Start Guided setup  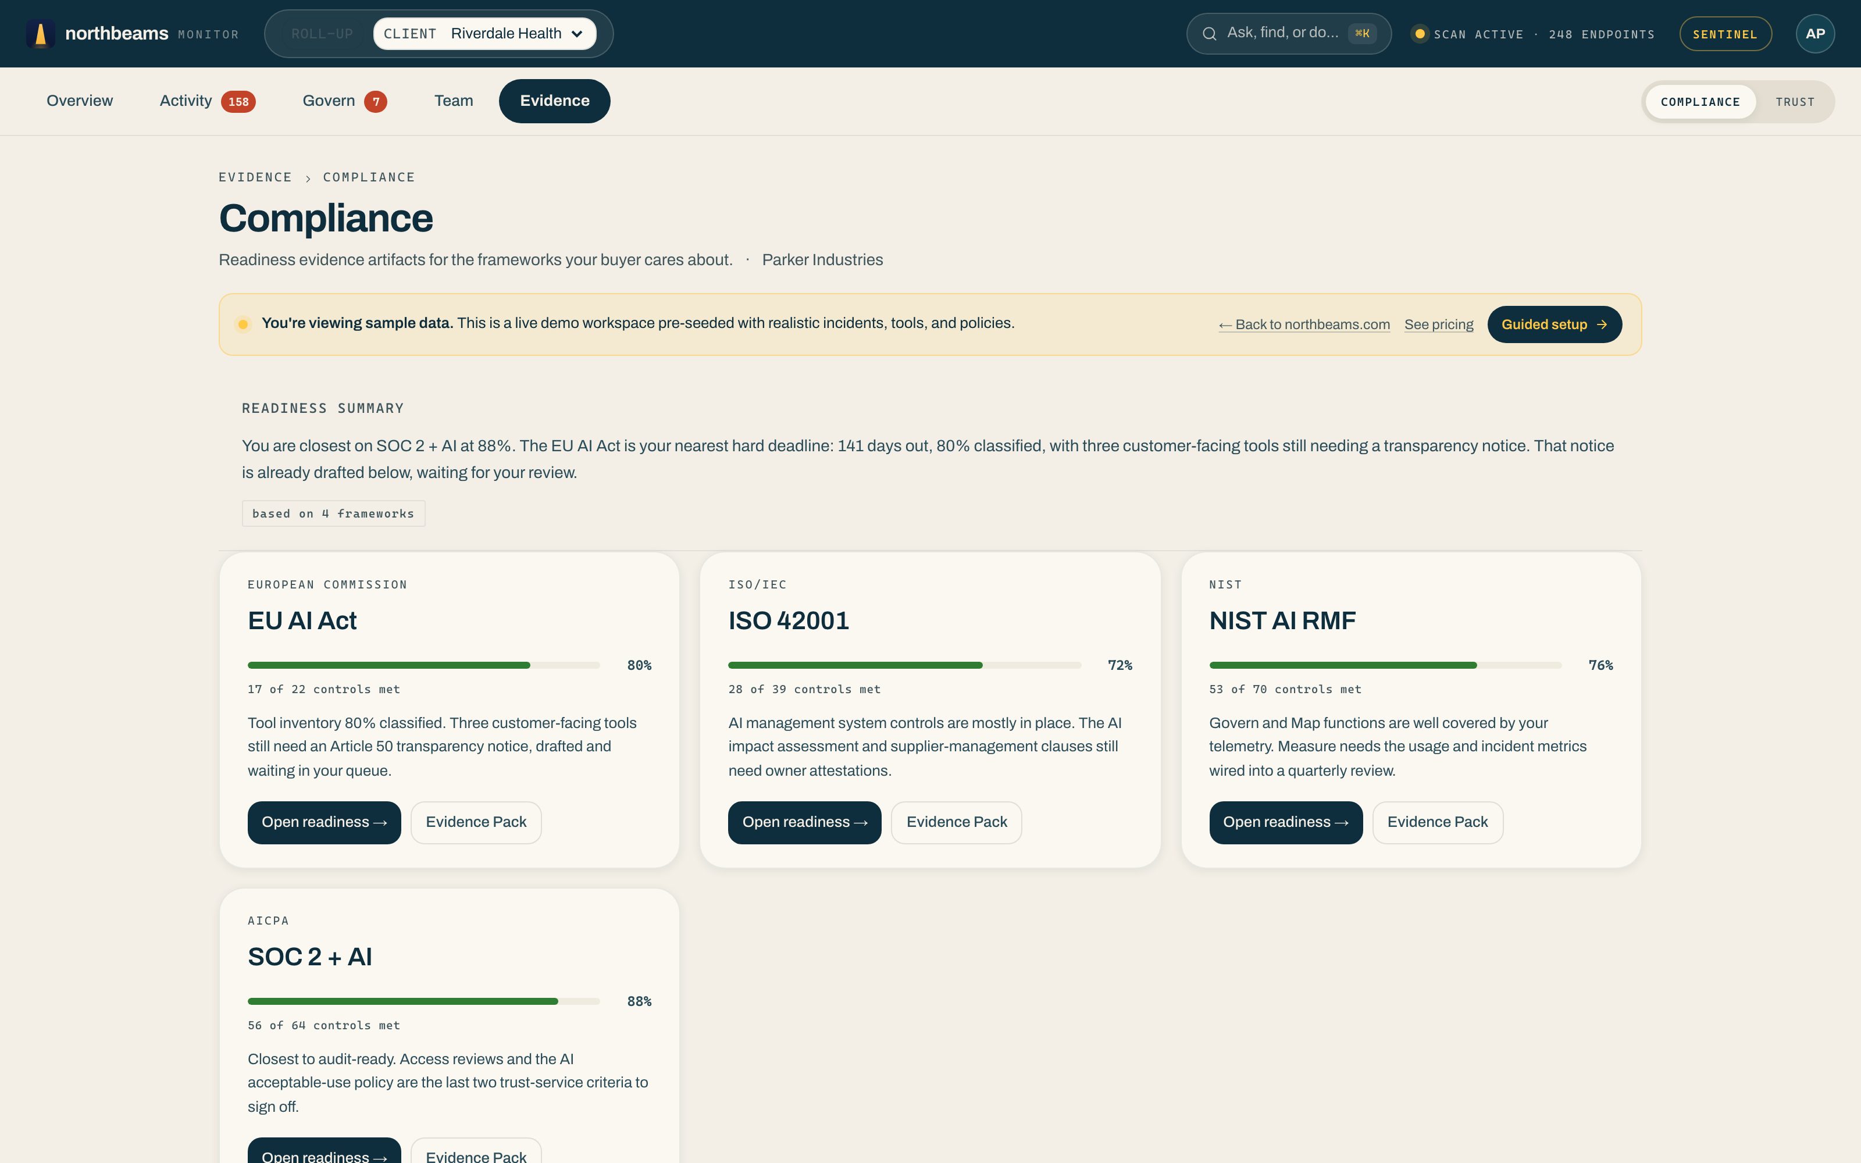(x=1554, y=324)
